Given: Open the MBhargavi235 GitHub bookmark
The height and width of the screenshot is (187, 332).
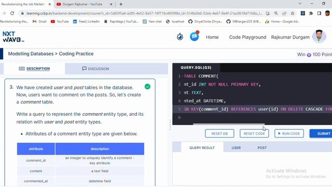Looking at the screenshot, I should 243,21.
